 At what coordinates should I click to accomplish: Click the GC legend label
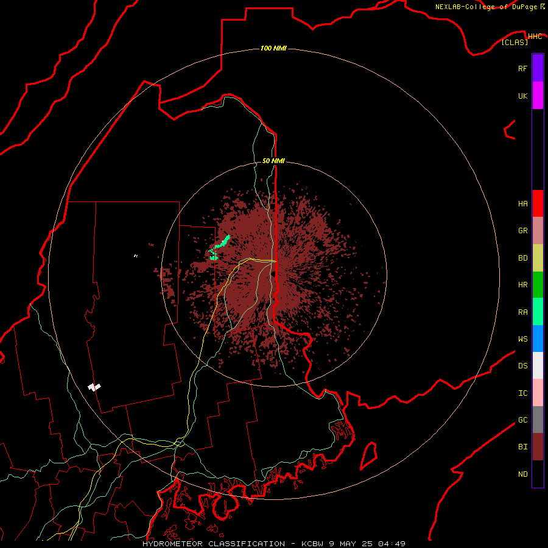[x=522, y=420]
